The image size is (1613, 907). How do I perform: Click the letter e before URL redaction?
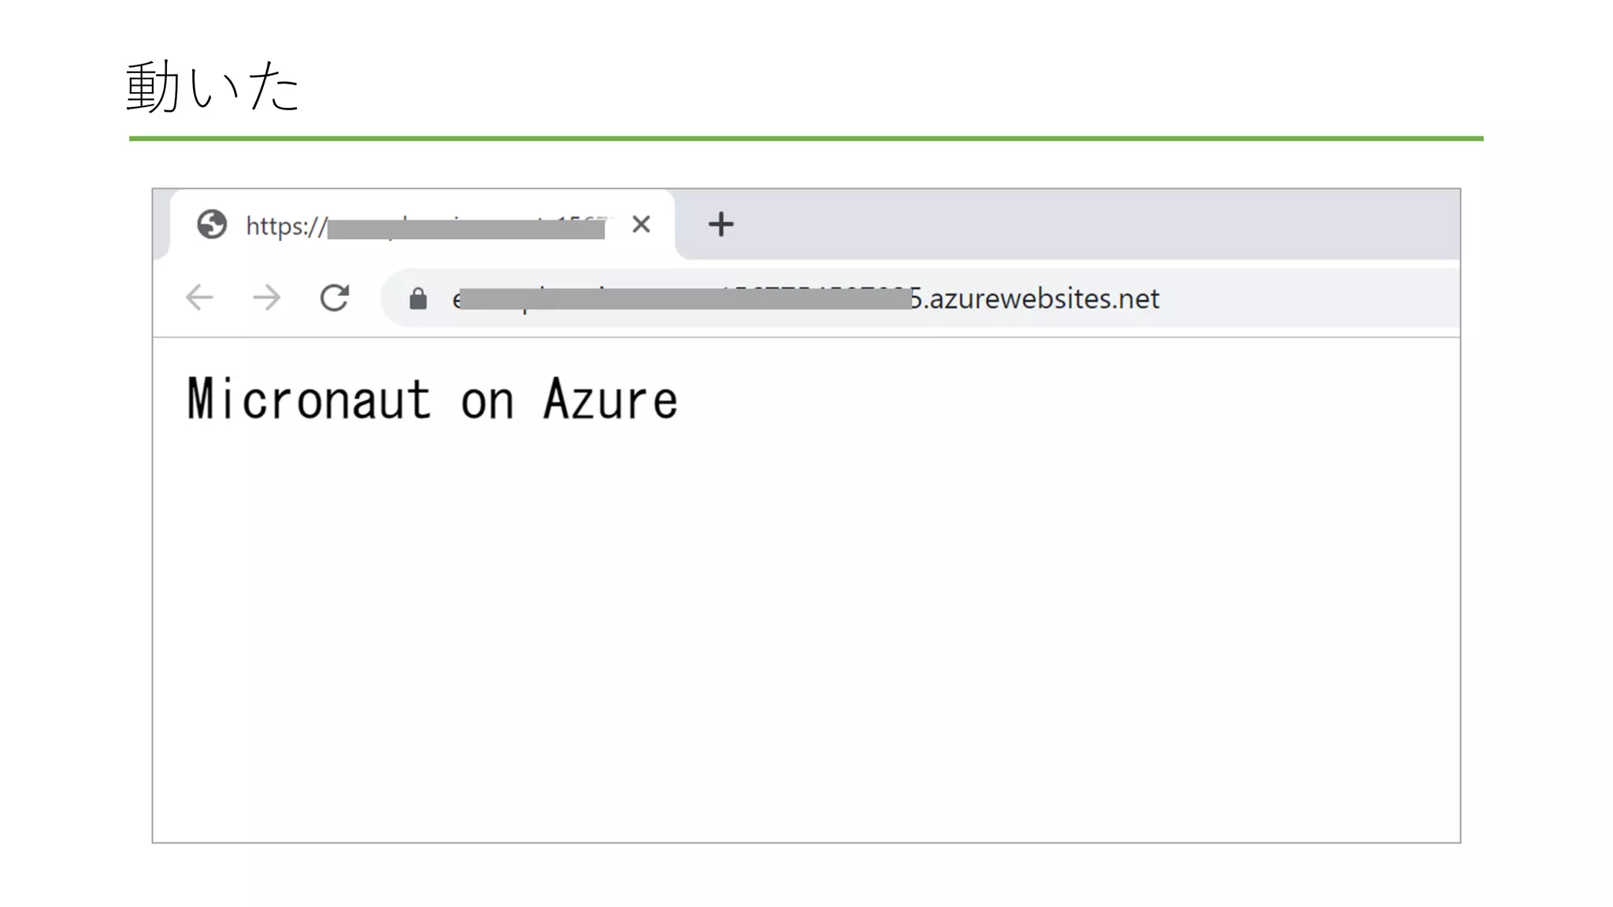[456, 300]
